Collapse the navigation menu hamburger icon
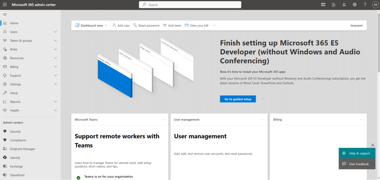380x180 pixels. 5,14
